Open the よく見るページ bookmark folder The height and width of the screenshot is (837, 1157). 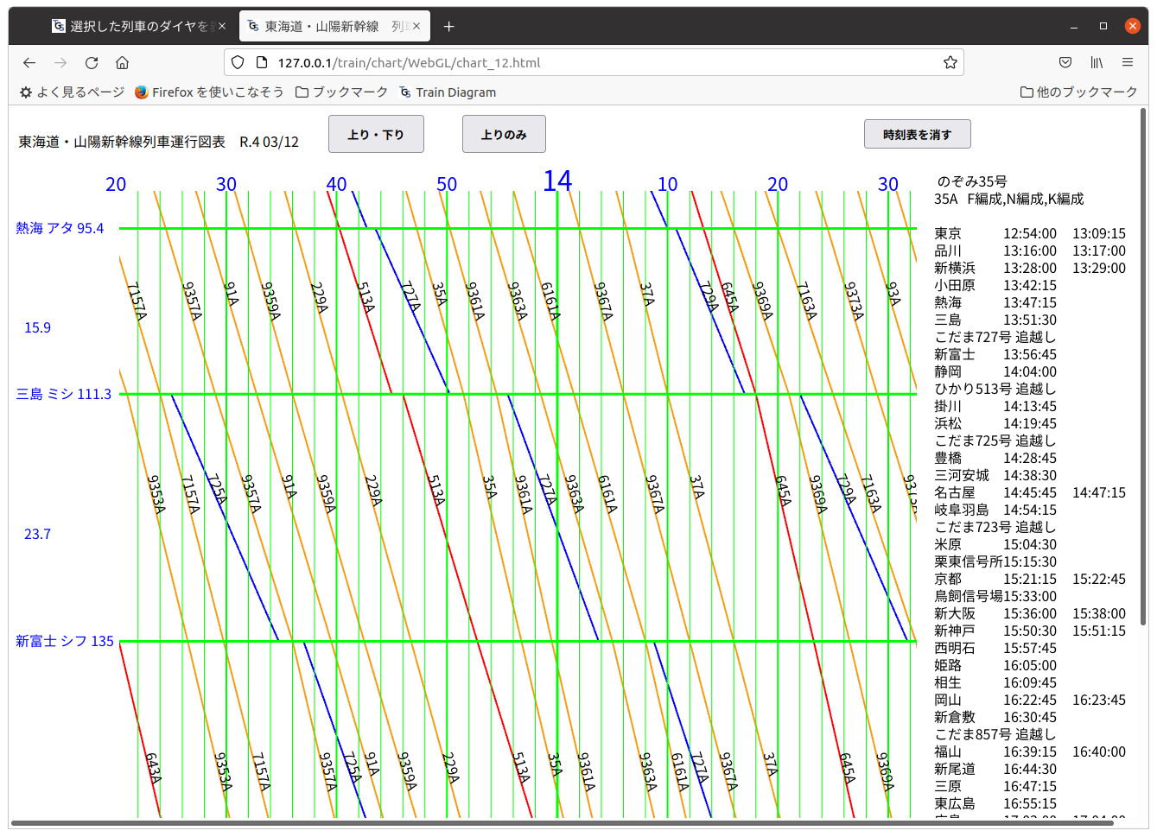pyautogui.click(x=73, y=92)
